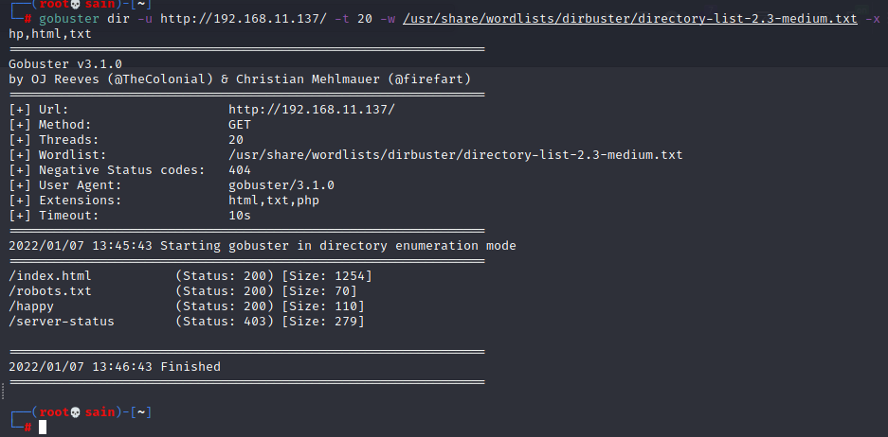Click the red hash prompt at the bottom
The height and width of the screenshot is (437, 888).
click(x=27, y=428)
